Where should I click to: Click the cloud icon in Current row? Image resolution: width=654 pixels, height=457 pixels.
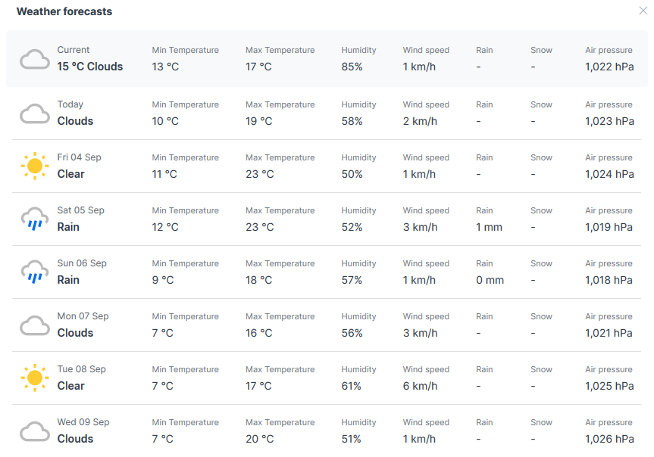pos(35,59)
